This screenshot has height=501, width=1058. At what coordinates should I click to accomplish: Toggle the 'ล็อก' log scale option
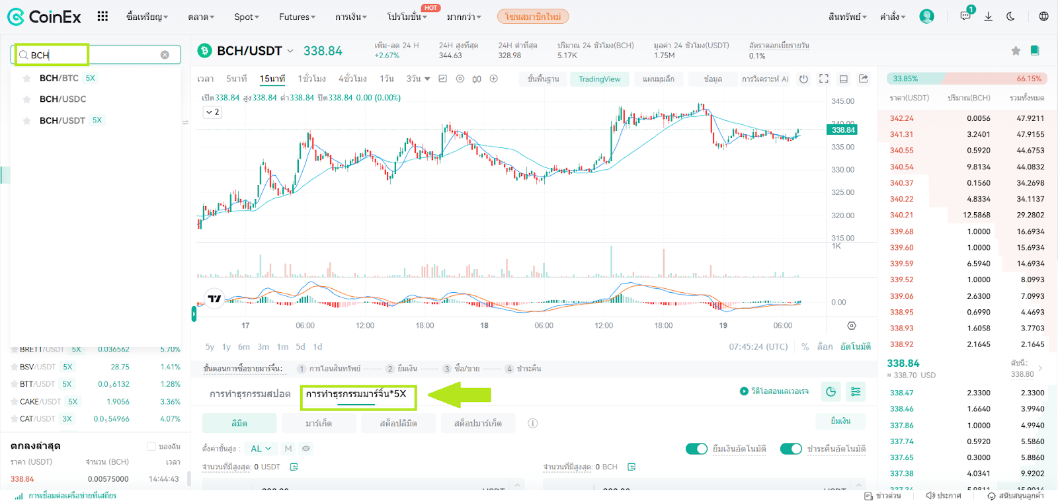coord(825,346)
